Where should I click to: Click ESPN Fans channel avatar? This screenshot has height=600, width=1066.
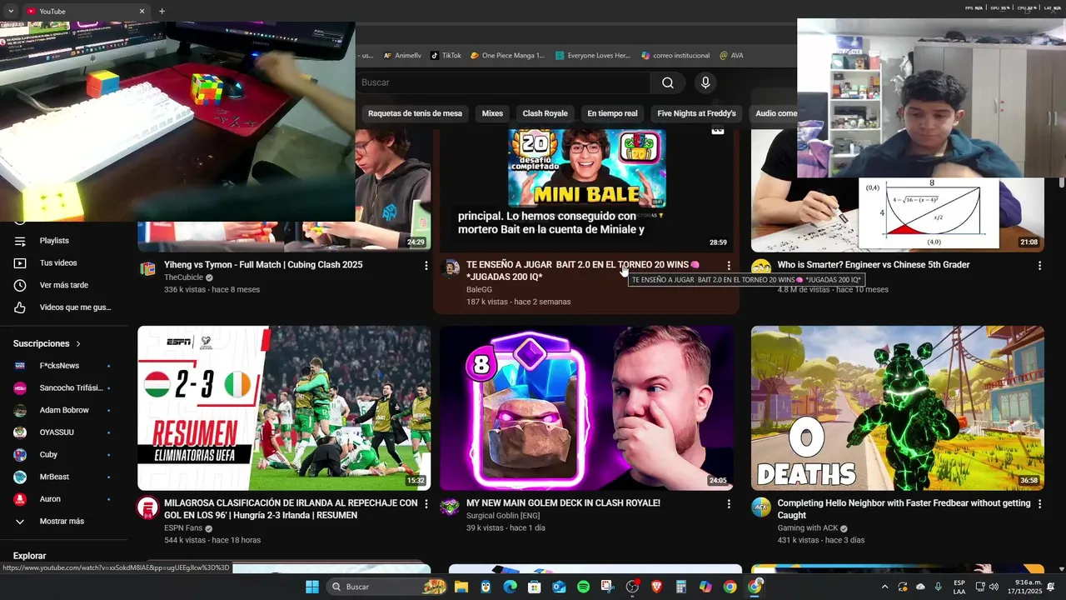[147, 507]
